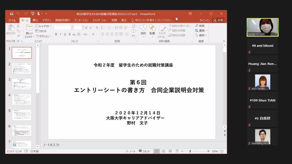Expand the セクション section dropdown
This screenshot has width=292, height=164.
43,36
